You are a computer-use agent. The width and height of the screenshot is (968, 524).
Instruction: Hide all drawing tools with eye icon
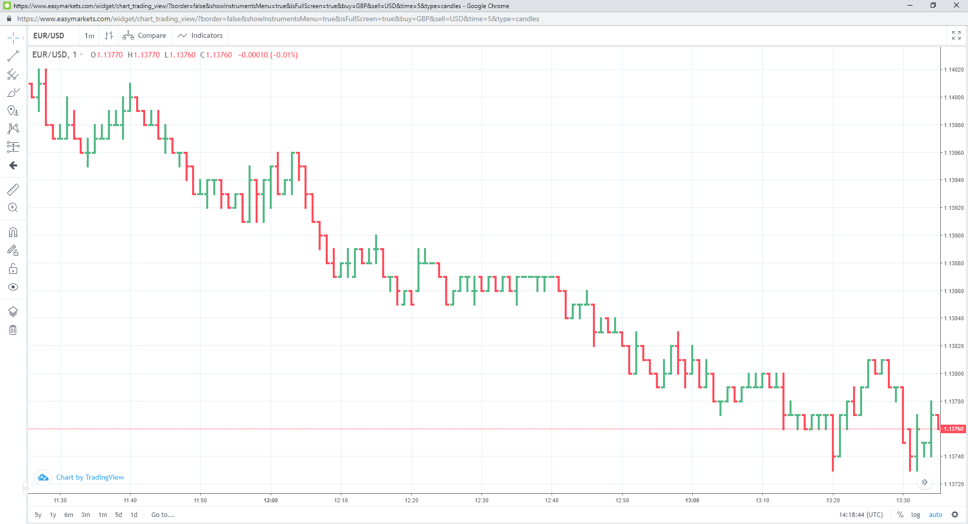pos(13,287)
